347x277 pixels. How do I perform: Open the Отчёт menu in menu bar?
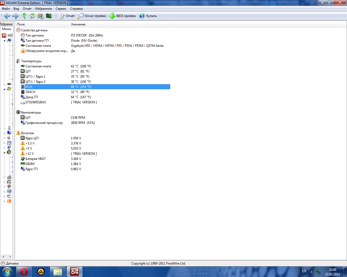(27, 9)
